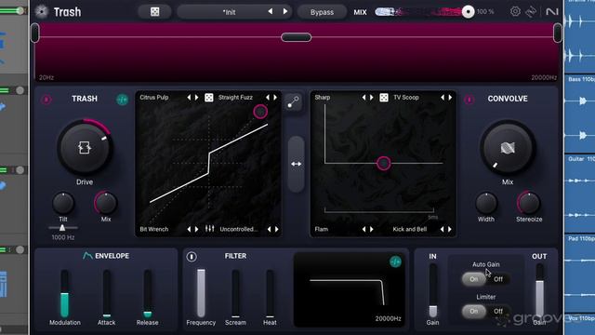Select previous impulse for Flam
595x335 pixels.
pos(364,229)
